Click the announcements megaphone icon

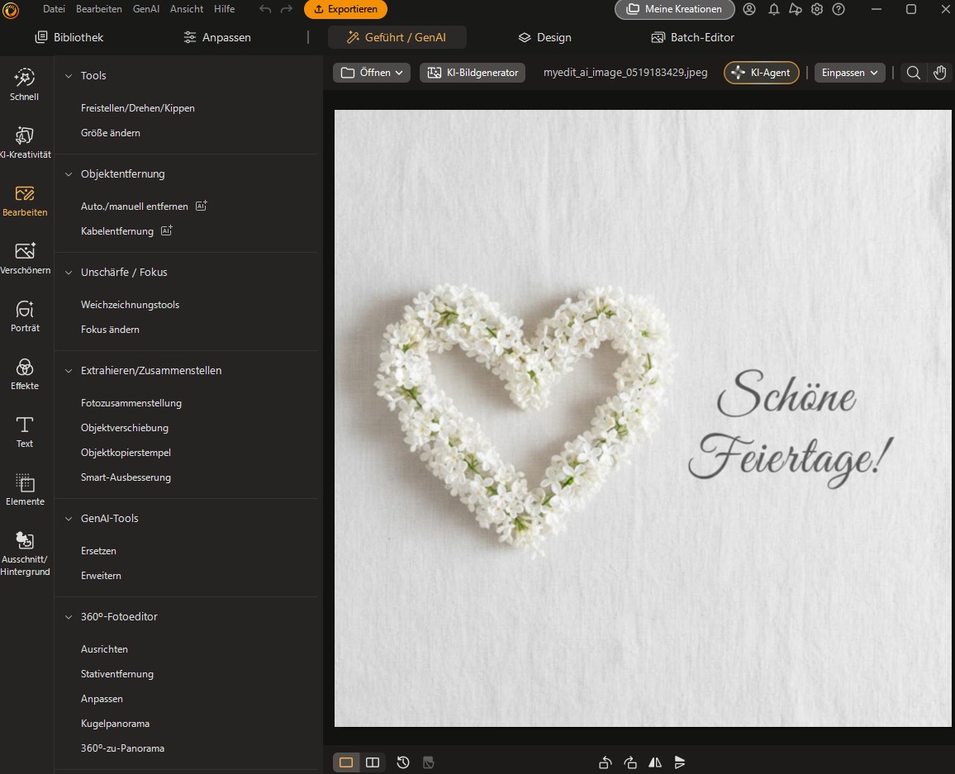click(796, 9)
